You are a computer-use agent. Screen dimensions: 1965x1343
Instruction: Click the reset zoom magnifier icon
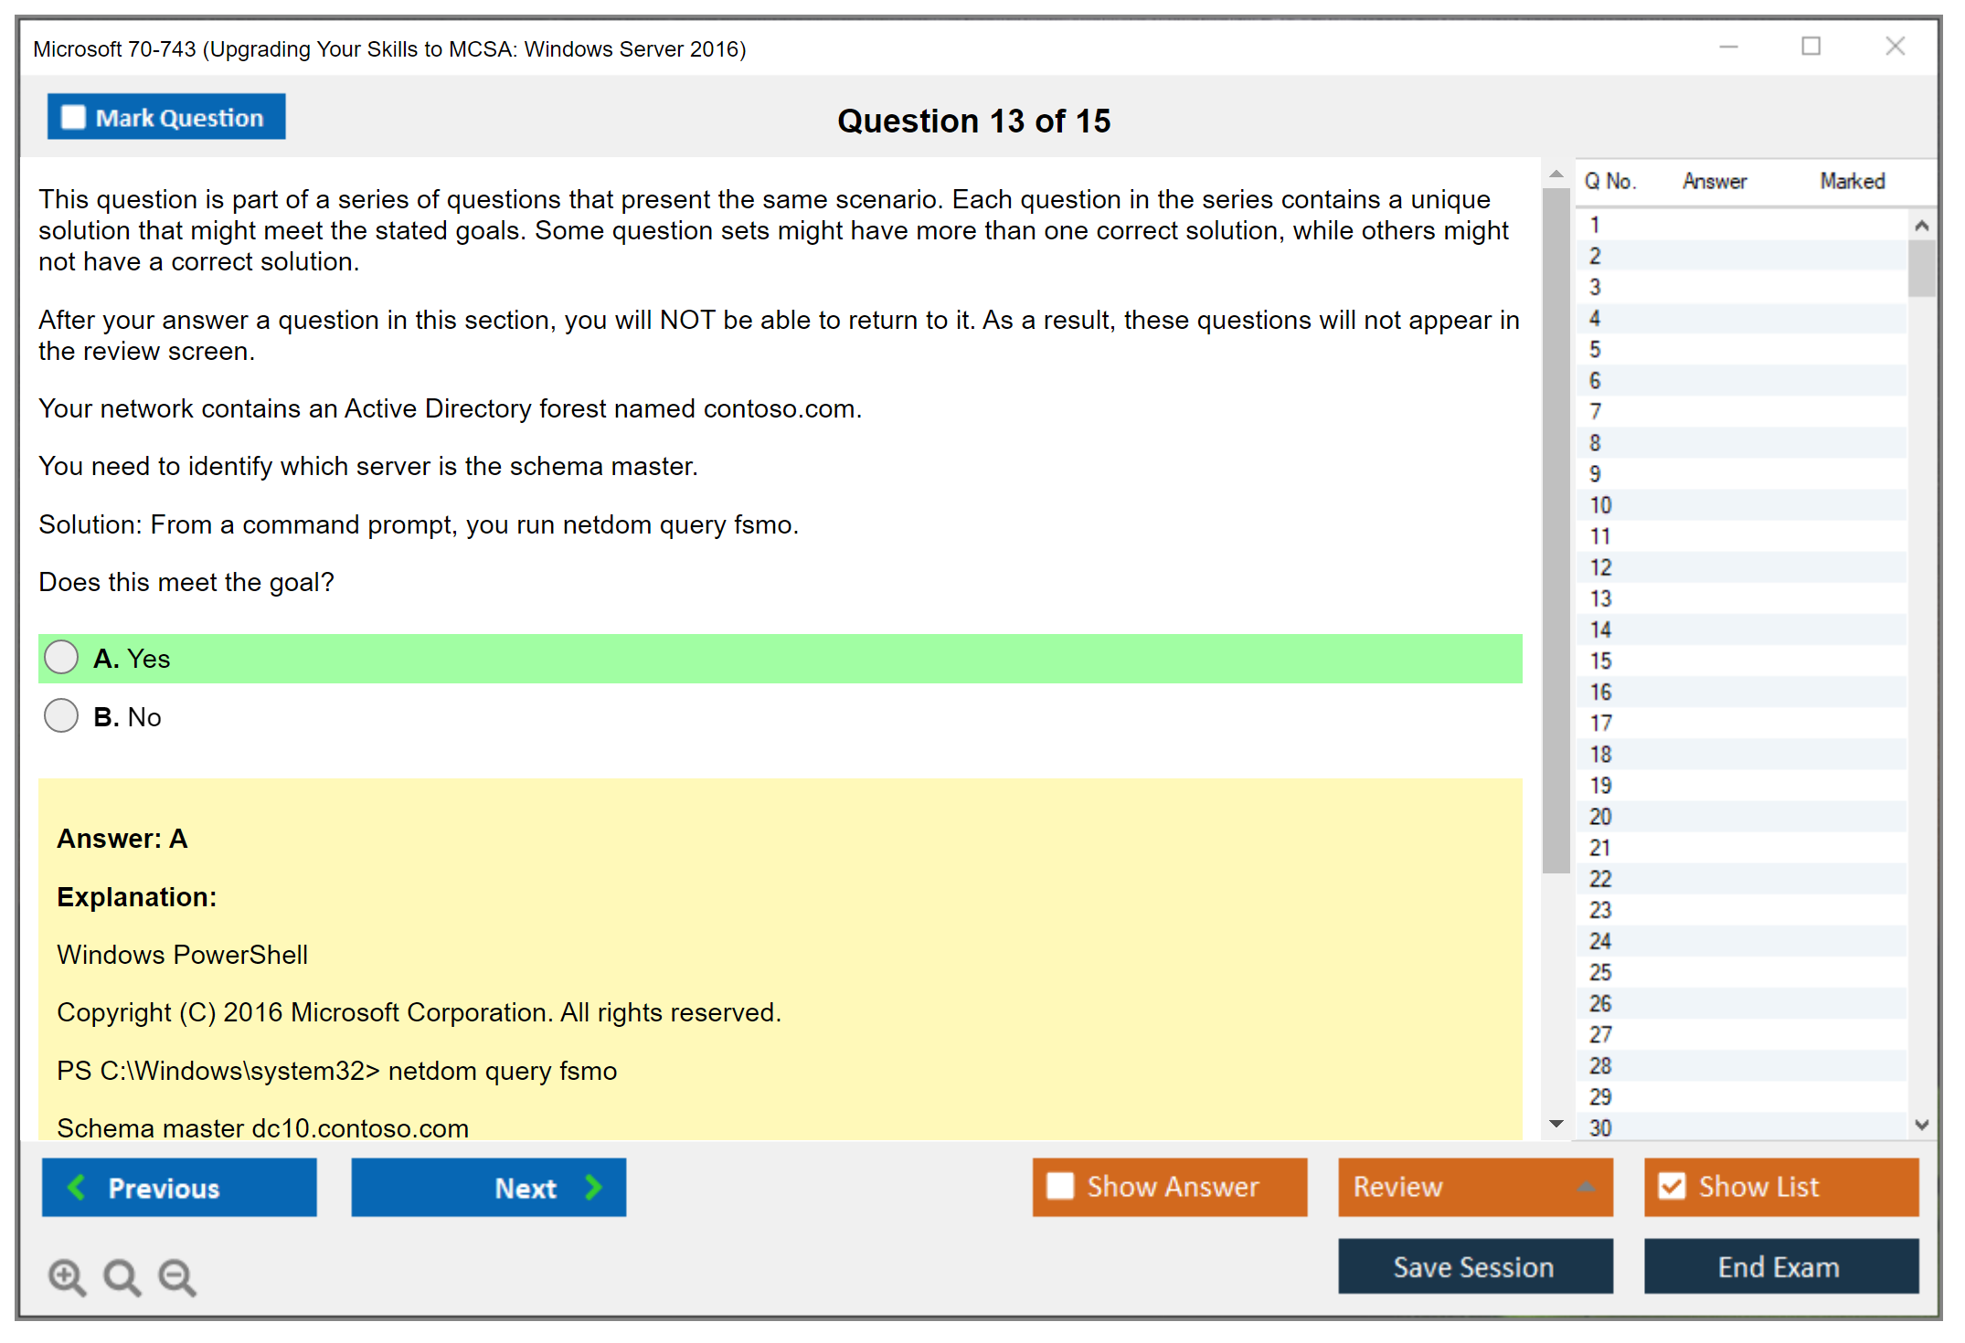(x=122, y=1276)
